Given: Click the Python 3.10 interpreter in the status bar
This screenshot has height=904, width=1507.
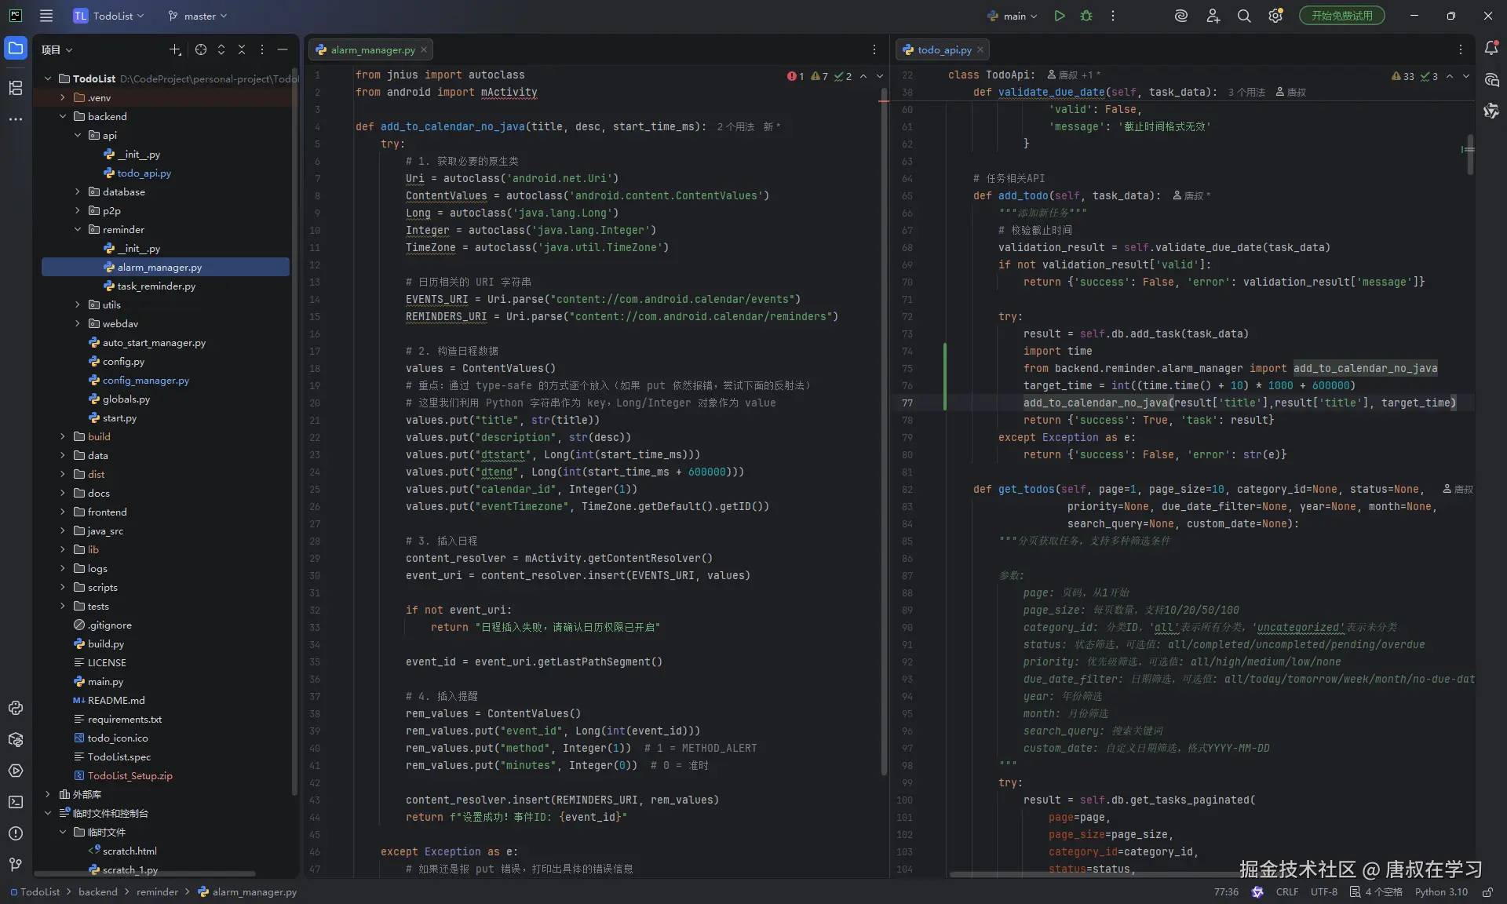Looking at the screenshot, I should point(1440,892).
